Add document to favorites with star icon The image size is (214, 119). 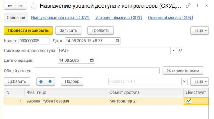click(33, 6)
